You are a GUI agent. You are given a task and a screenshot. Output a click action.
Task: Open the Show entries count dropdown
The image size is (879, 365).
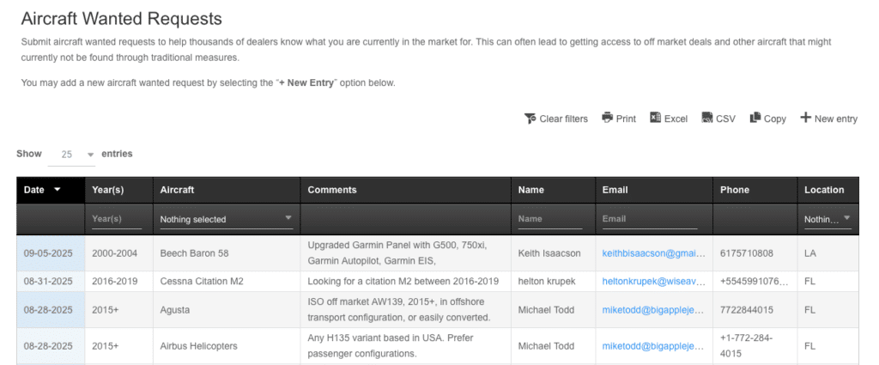[71, 155]
